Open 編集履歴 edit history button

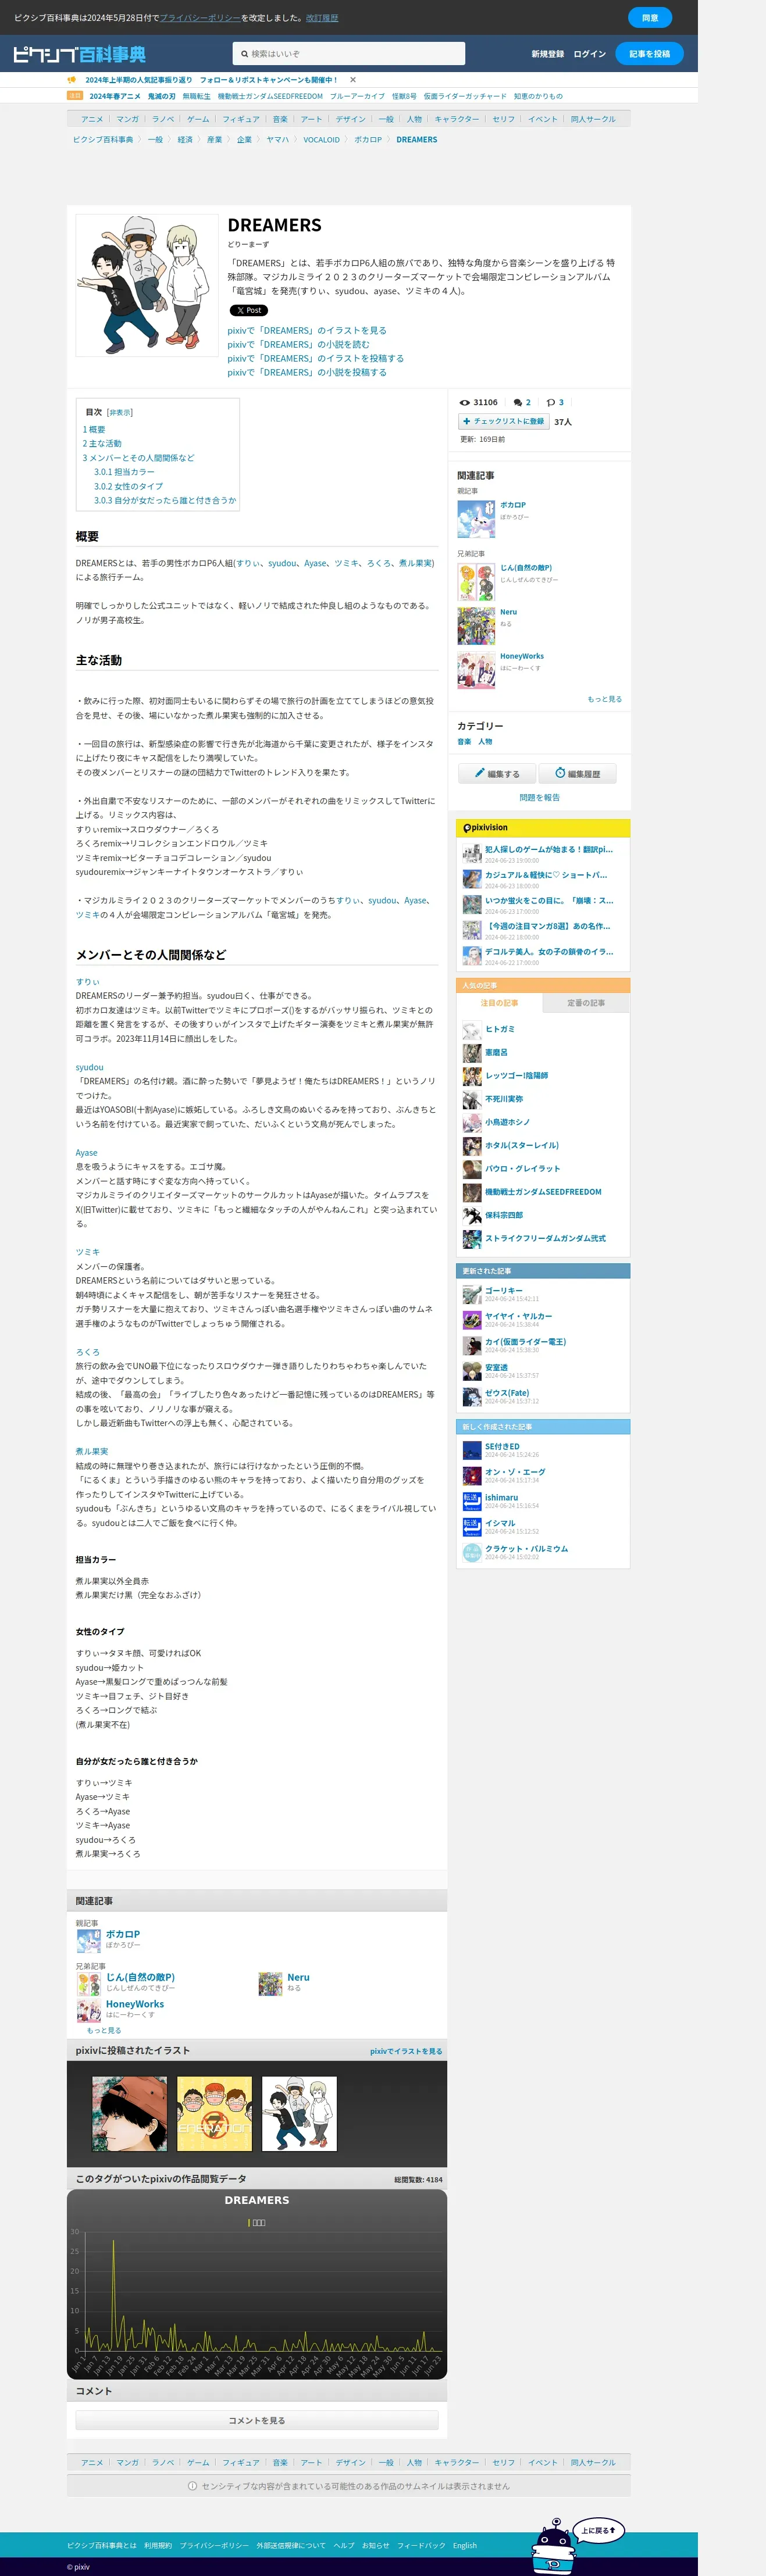pos(577,774)
